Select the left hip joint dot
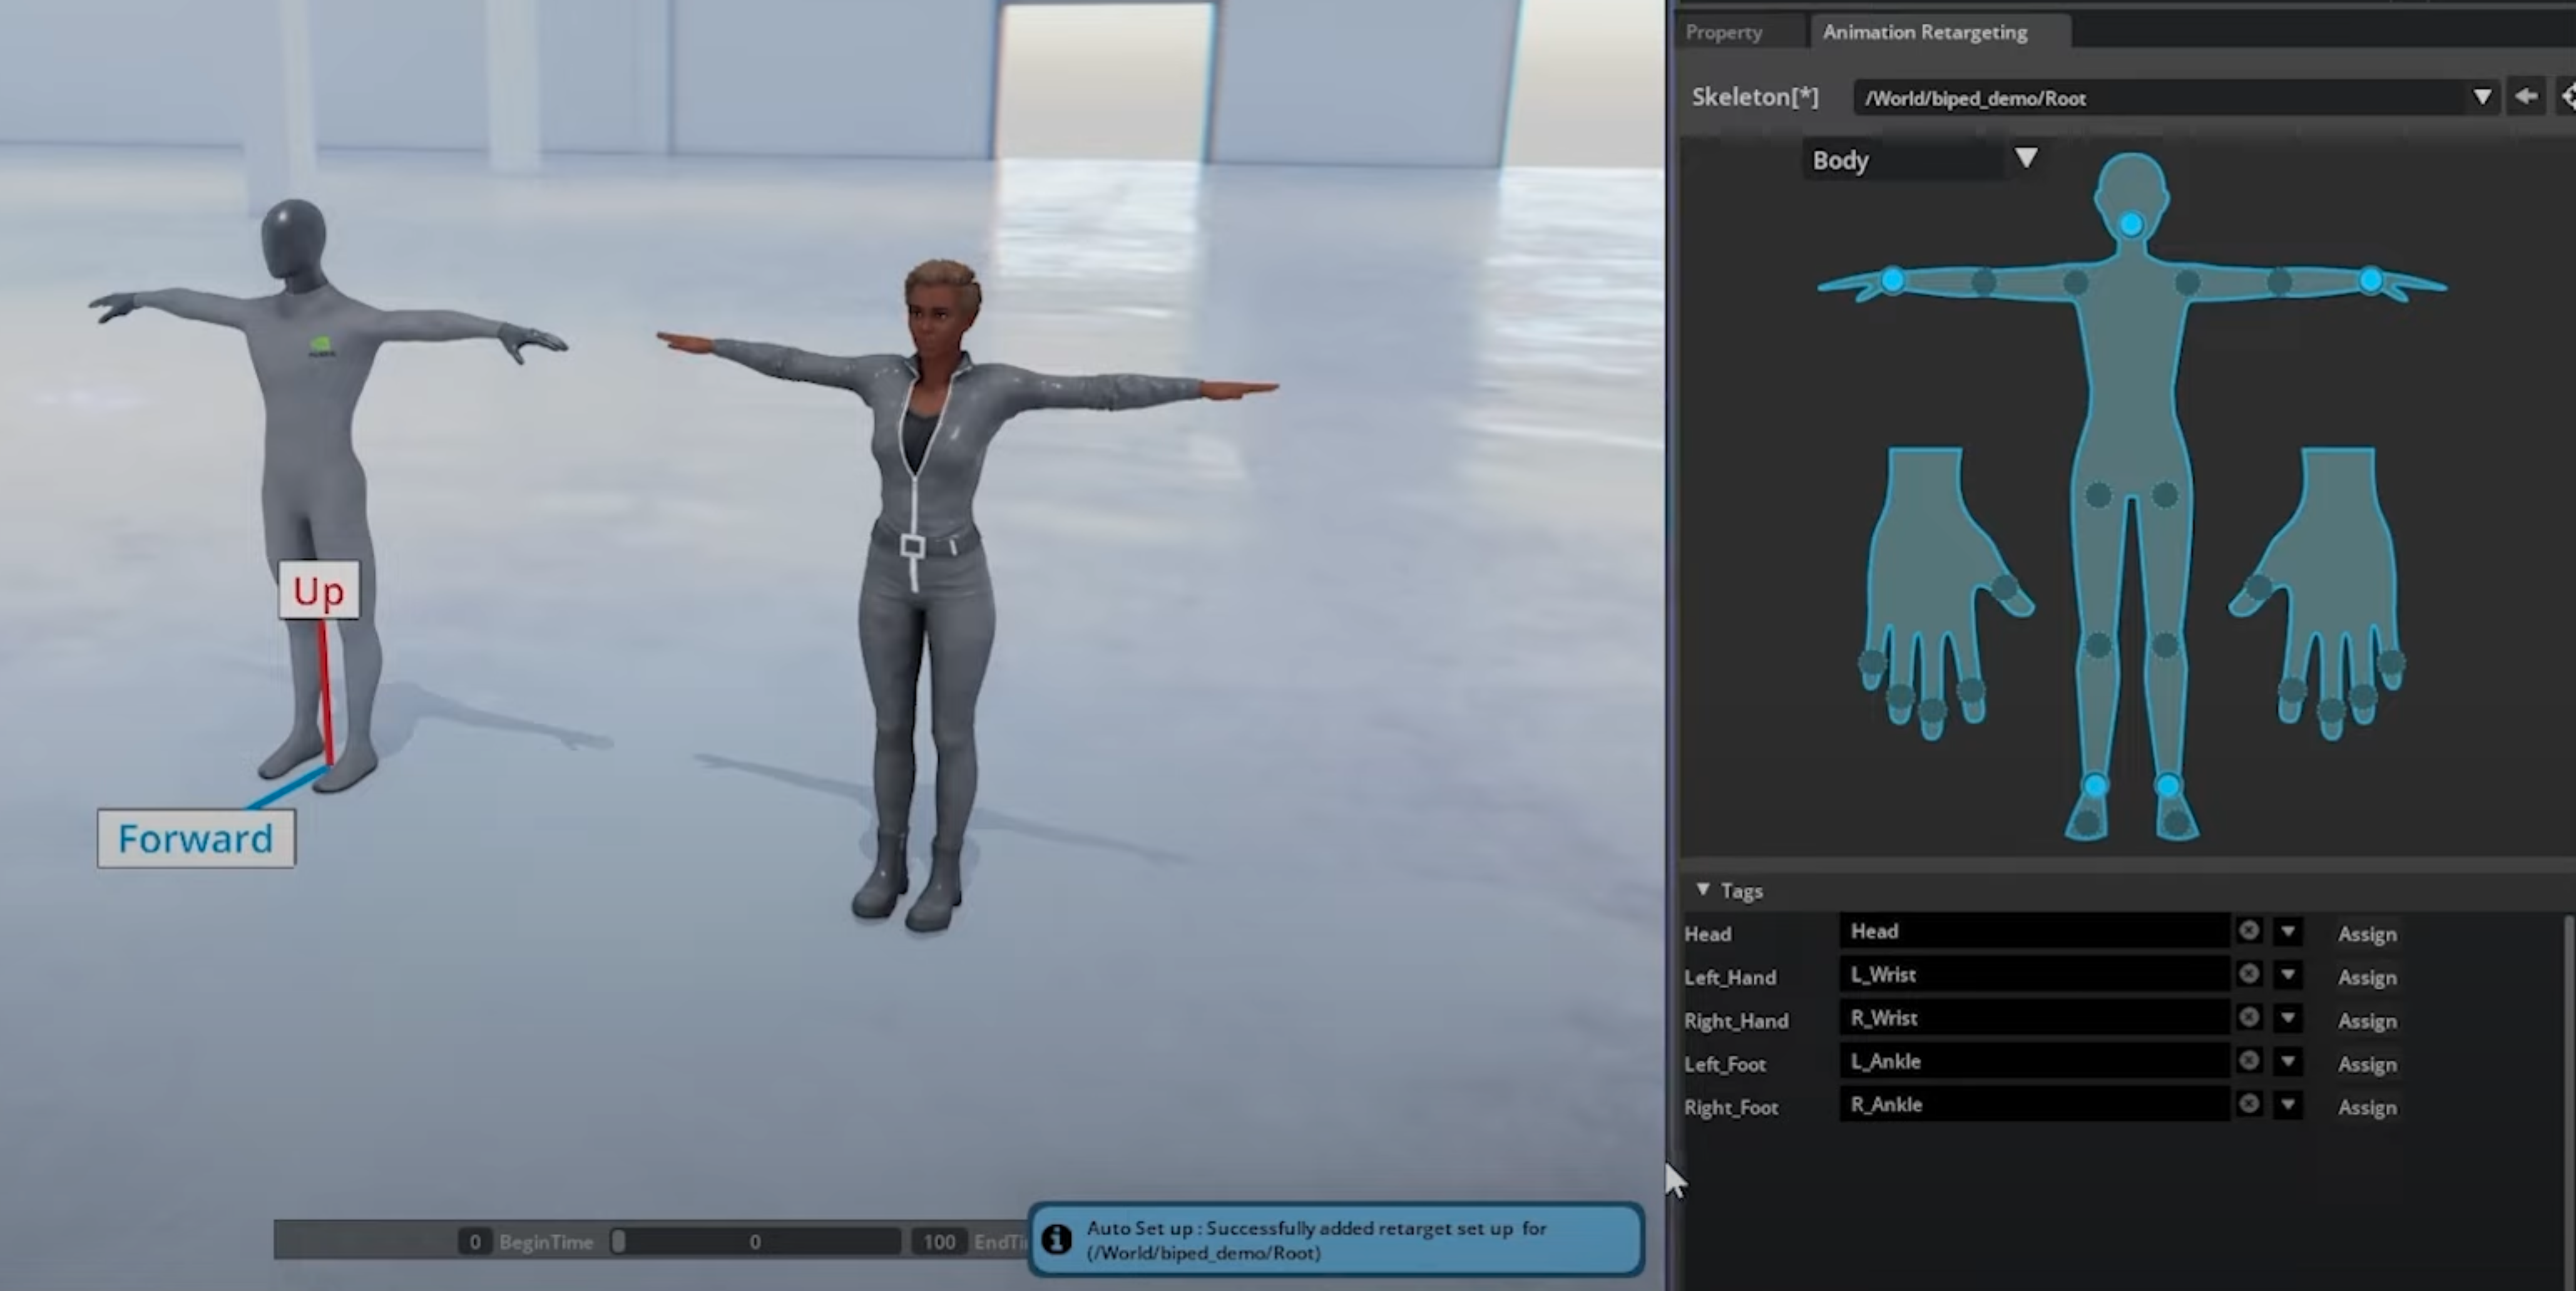Image resolution: width=2576 pixels, height=1291 pixels. tap(2165, 494)
